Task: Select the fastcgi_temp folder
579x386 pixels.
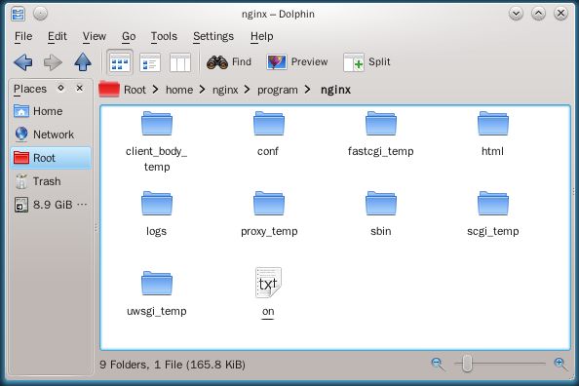Action: 381,134
